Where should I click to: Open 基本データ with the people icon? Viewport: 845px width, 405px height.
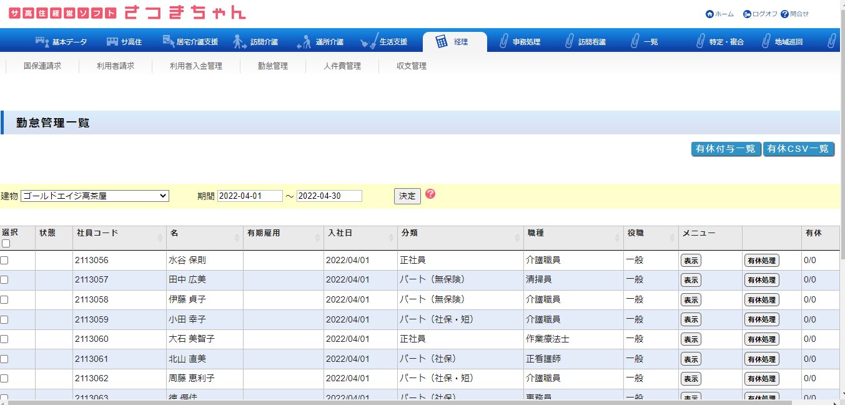coord(42,41)
